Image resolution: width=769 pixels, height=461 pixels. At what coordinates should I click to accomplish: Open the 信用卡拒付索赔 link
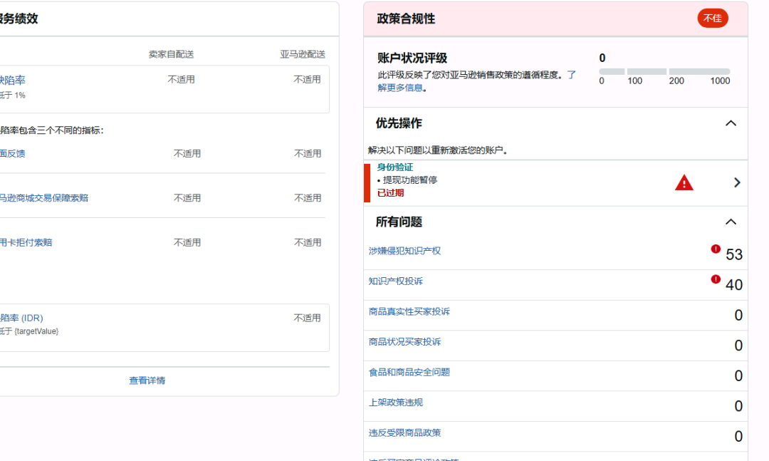click(26, 242)
